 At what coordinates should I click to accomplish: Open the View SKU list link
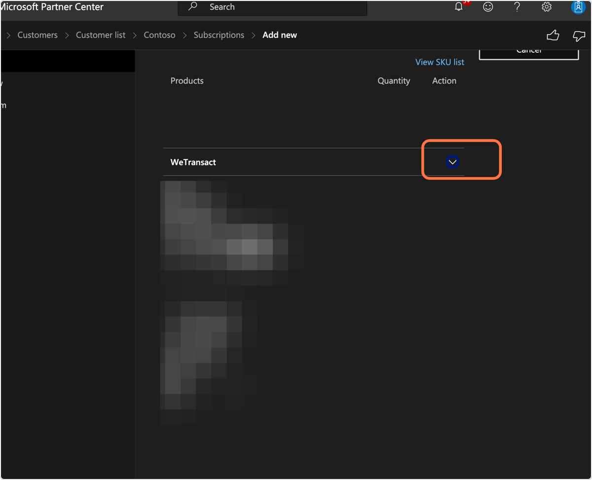[x=440, y=62]
